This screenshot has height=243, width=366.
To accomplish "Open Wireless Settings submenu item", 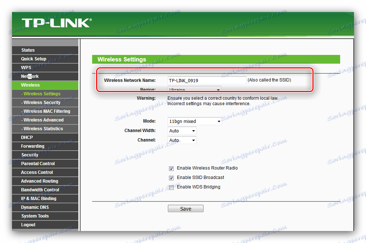I will click(45, 94).
